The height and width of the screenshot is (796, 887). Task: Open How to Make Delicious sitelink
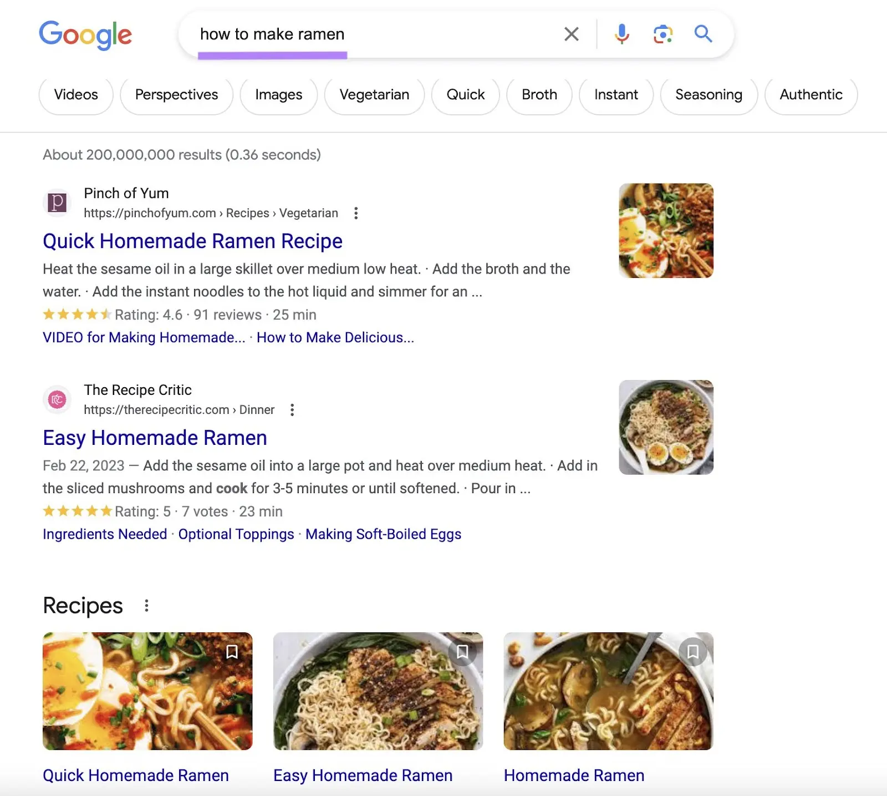point(335,338)
